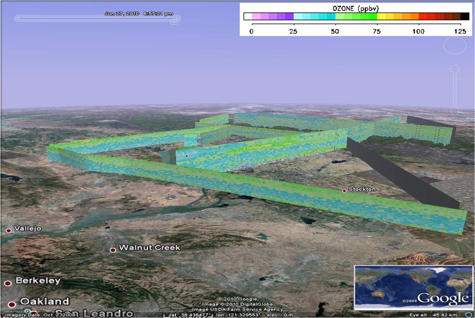Click the faded navigation look ring
Viewport: 475px width, 318px height.
[455, 46]
